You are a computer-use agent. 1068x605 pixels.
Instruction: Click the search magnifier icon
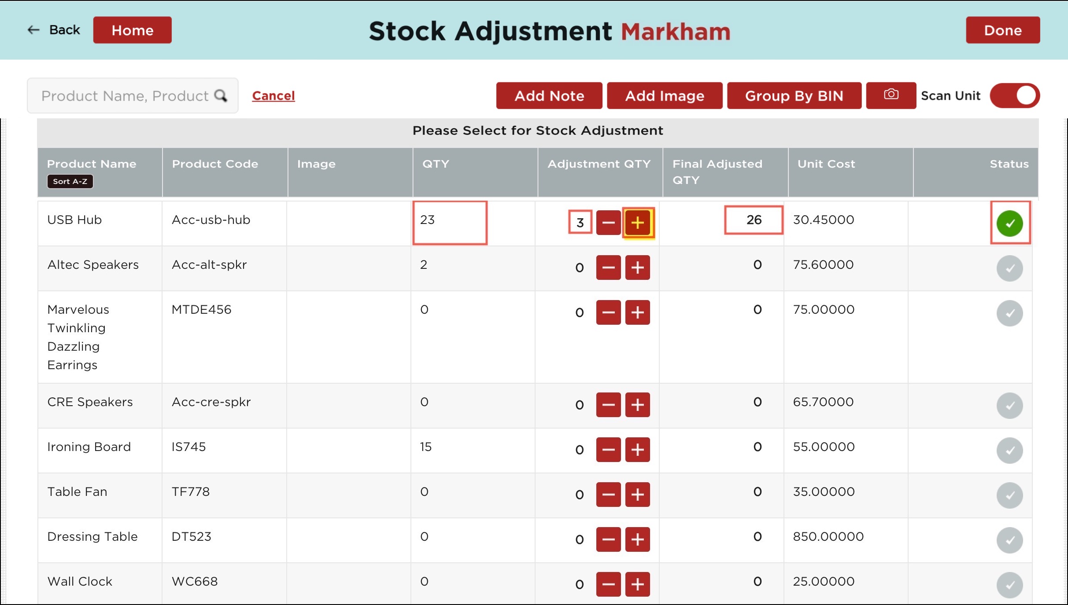(x=221, y=95)
